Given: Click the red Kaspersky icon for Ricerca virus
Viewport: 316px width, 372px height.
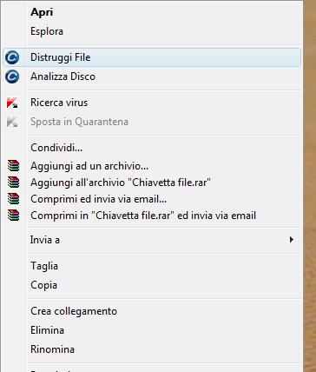Looking at the screenshot, I should 12,103.
